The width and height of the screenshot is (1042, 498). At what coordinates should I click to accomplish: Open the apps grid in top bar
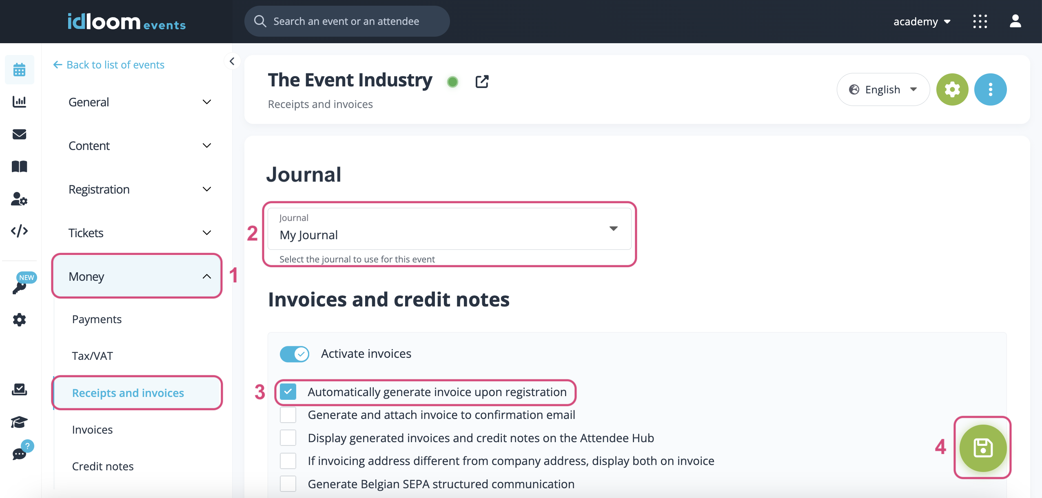pyautogui.click(x=980, y=21)
